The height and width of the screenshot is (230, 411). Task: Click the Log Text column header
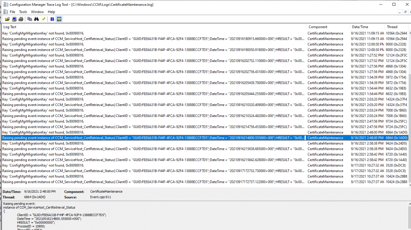click(154, 27)
